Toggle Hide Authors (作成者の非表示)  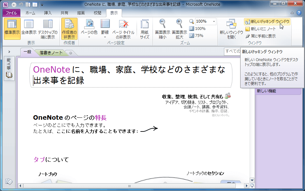tap(69, 29)
